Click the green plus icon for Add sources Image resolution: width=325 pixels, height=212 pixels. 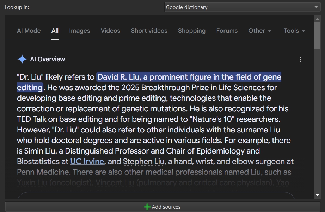[x=147, y=207]
